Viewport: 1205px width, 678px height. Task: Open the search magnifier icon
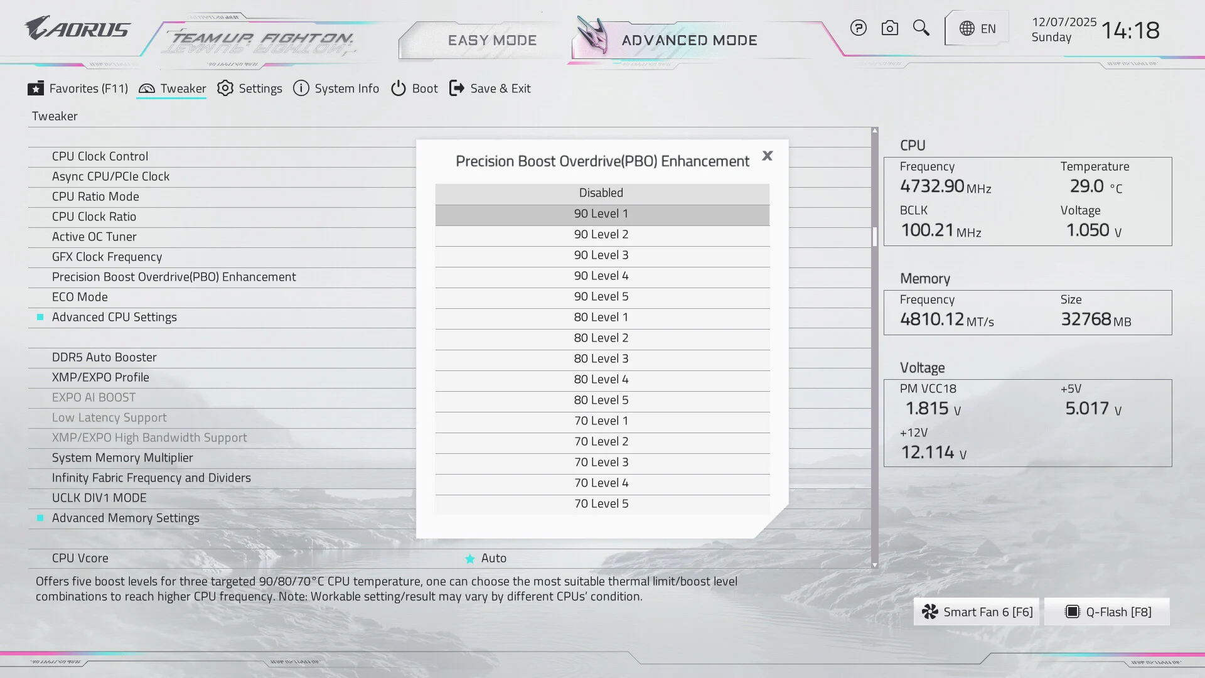pyautogui.click(x=921, y=28)
